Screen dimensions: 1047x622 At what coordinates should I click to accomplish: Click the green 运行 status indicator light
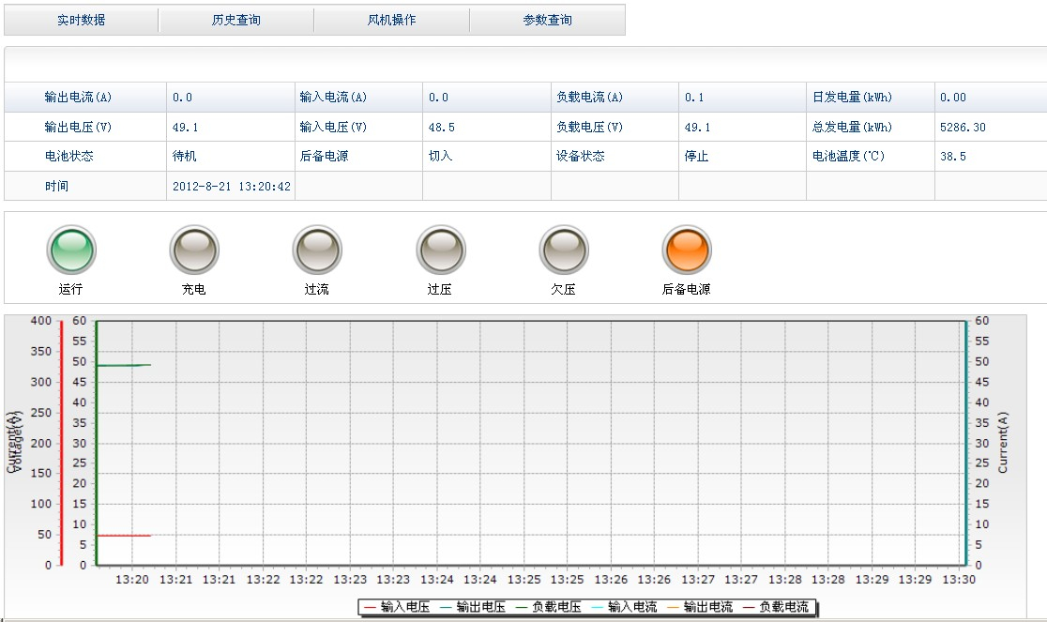[71, 250]
